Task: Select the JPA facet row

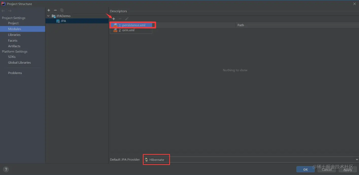Action: pos(77,21)
